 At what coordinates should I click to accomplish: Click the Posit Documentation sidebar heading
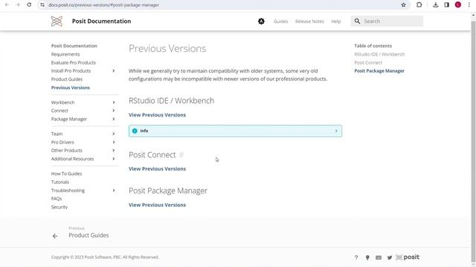(x=74, y=46)
